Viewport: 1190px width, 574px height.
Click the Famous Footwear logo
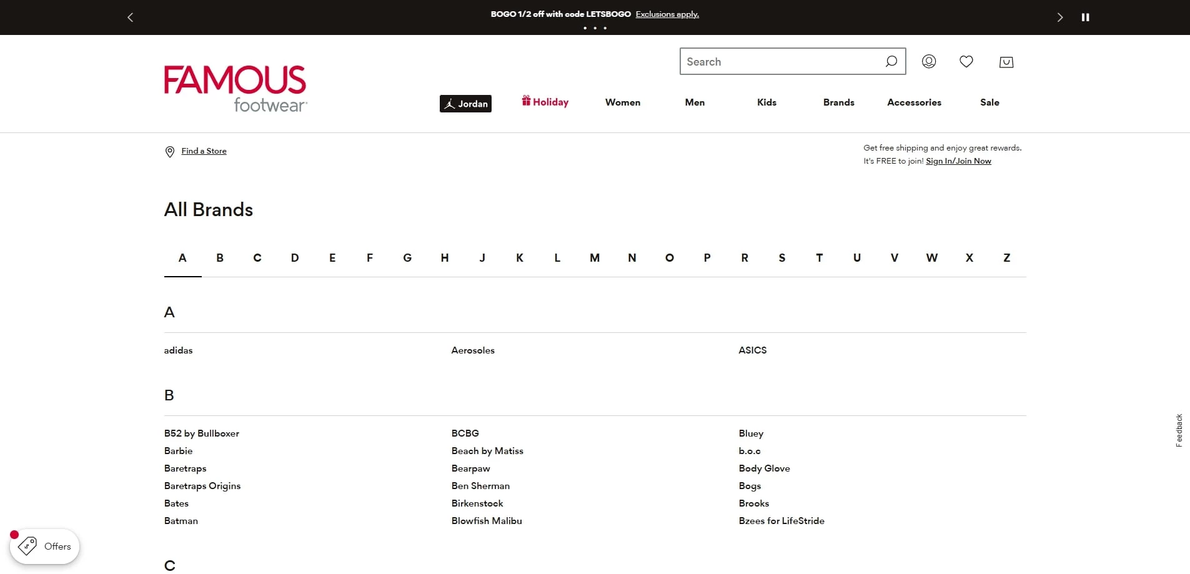click(236, 88)
